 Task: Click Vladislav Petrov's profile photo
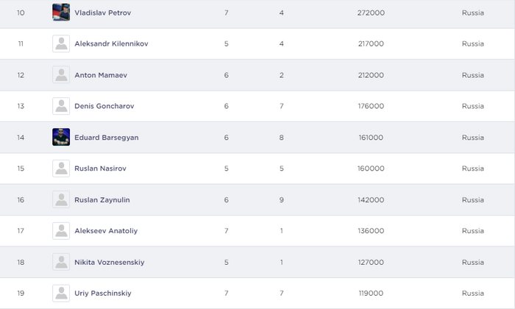(x=61, y=13)
